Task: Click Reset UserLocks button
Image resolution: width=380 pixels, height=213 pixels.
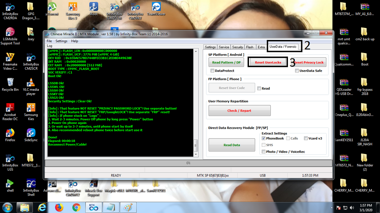Action: pos(268,62)
